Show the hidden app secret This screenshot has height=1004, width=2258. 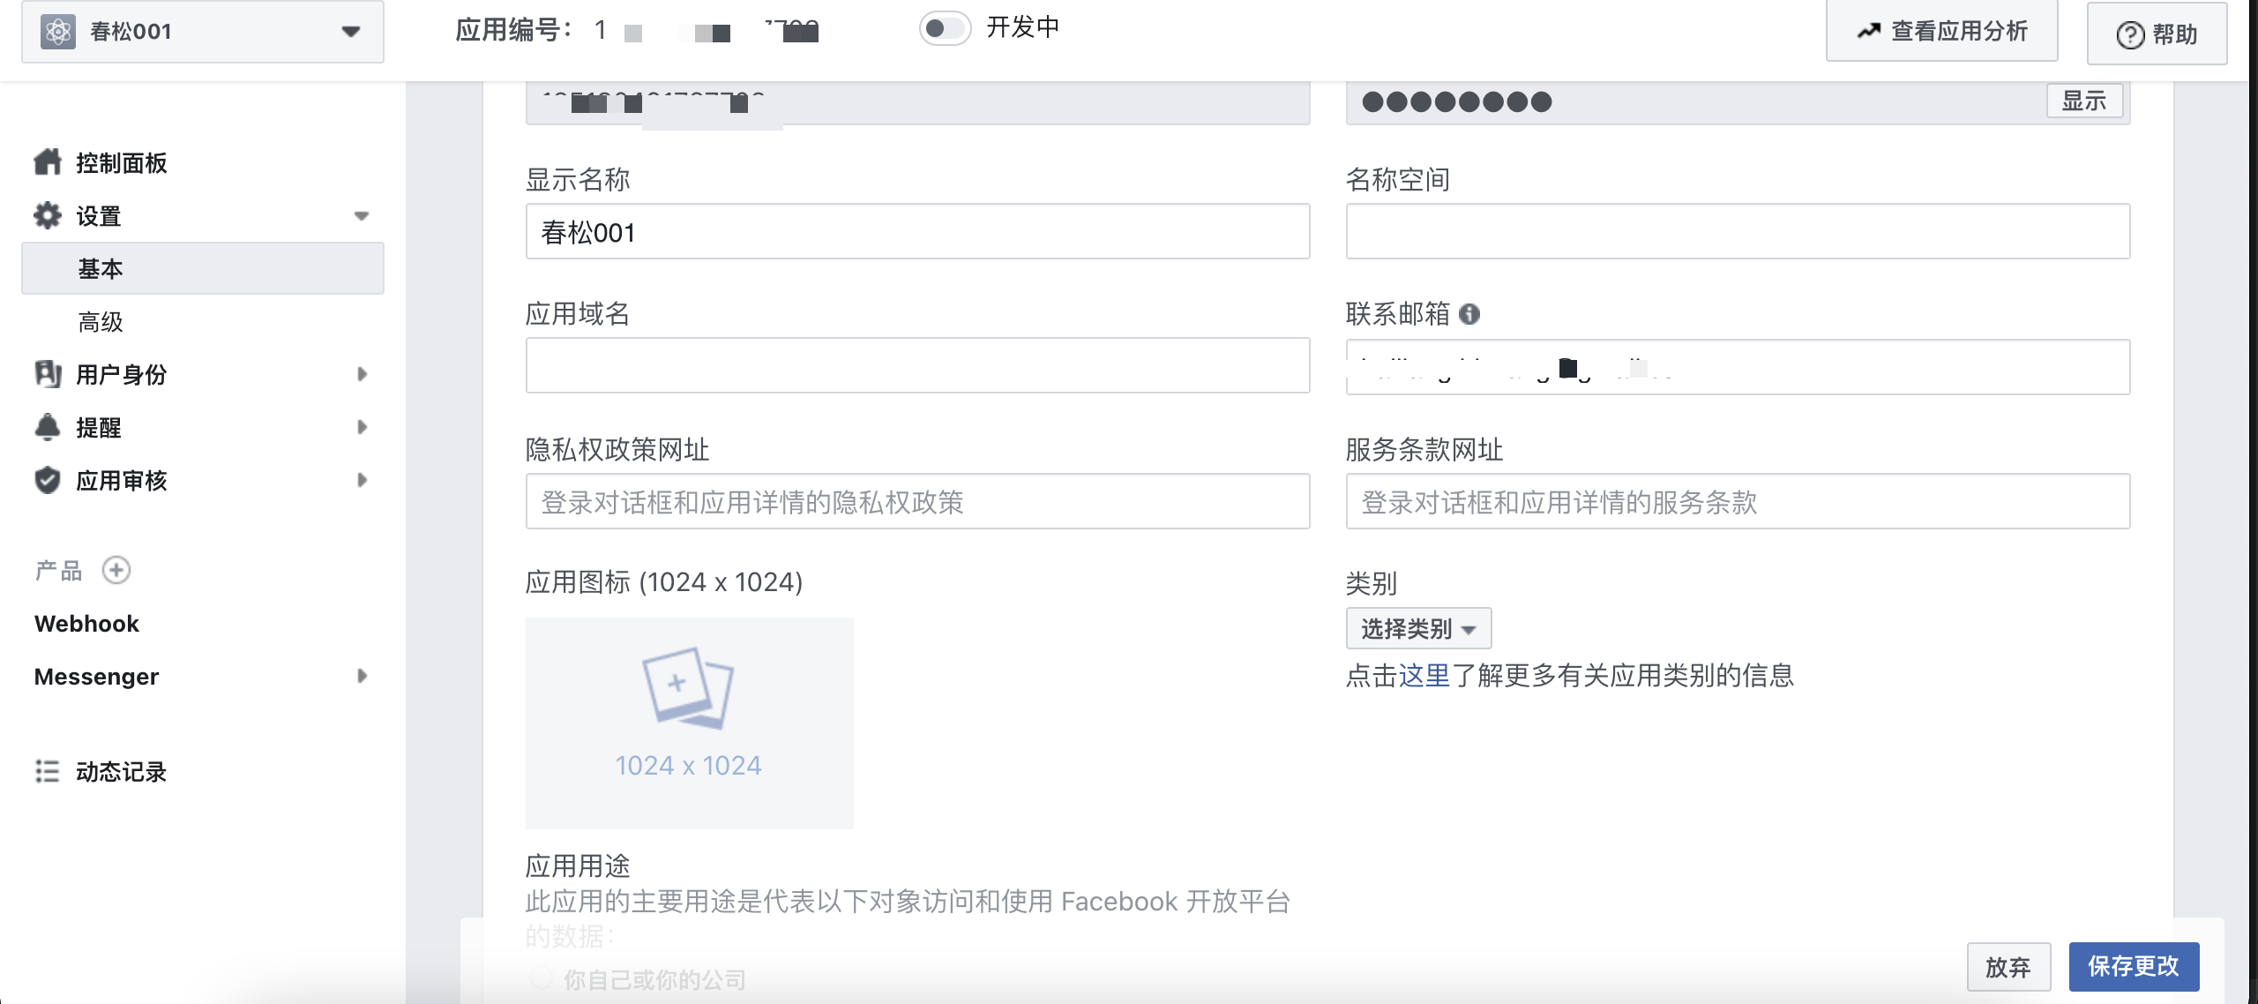[x=2084, y=101]
